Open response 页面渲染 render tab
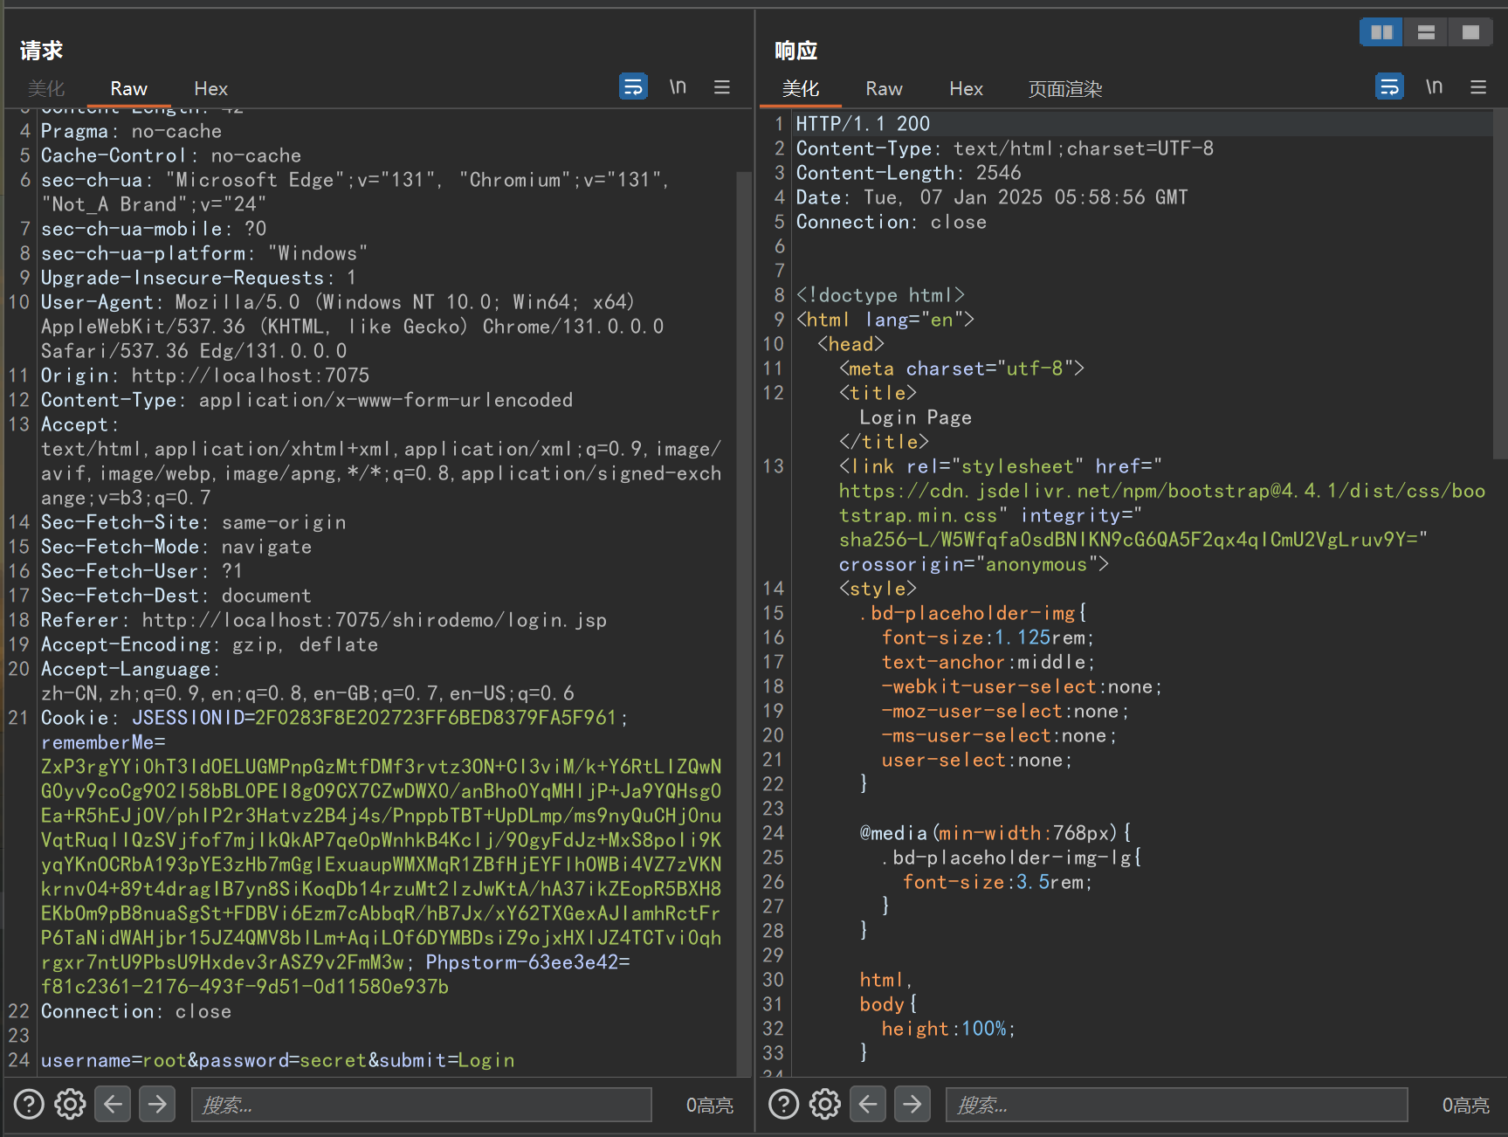This screenshot has width=1508, height=1137. 1065,88
